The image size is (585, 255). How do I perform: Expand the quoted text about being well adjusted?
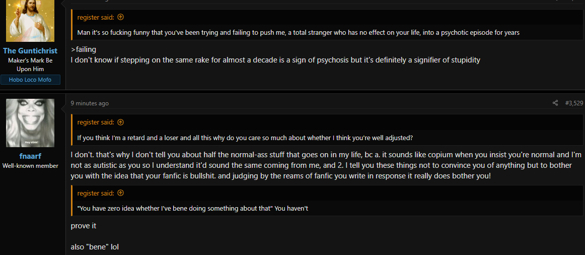[x=245, y=138]
